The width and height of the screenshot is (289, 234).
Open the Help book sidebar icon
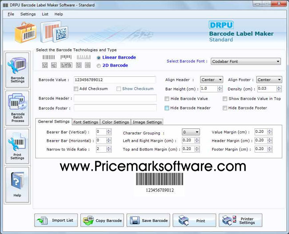(17, 185)
